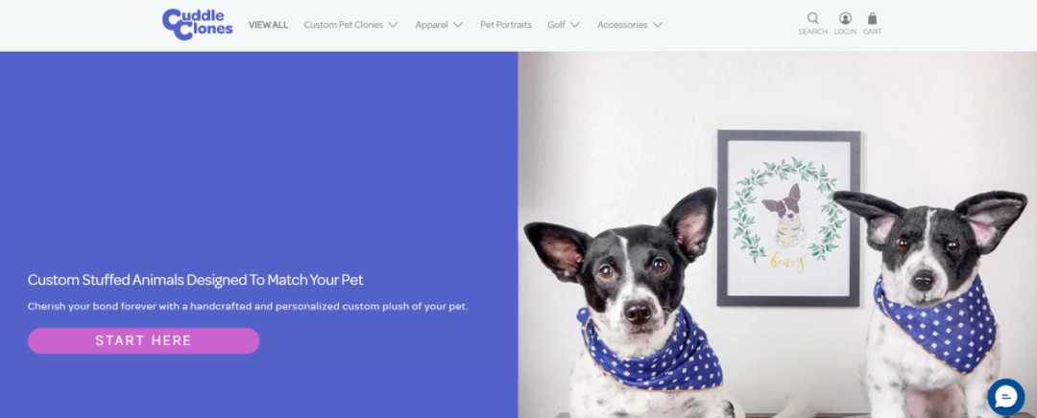Go to the VIEW ALL menu item

point(268,25)
